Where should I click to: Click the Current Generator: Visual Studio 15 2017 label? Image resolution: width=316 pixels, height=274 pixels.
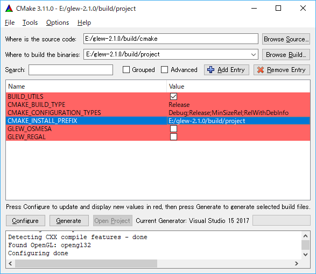[x=193, y=221]
